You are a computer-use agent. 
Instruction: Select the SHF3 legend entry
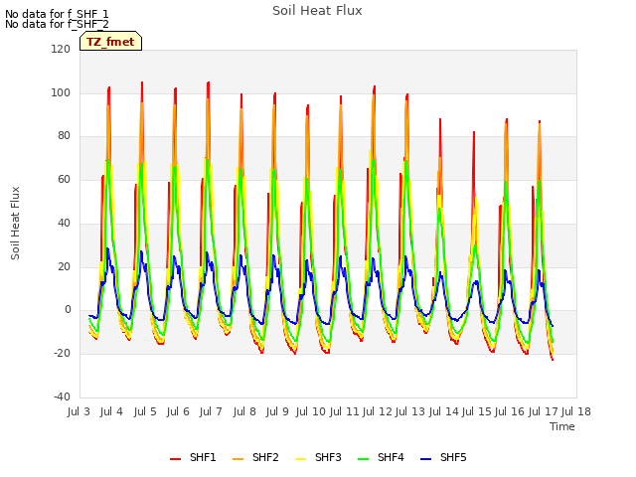(x=318, y=457)
